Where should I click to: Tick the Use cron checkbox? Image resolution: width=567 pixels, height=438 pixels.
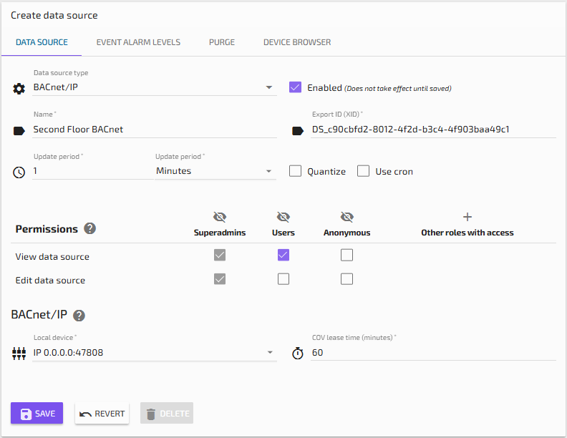(363, 171)
